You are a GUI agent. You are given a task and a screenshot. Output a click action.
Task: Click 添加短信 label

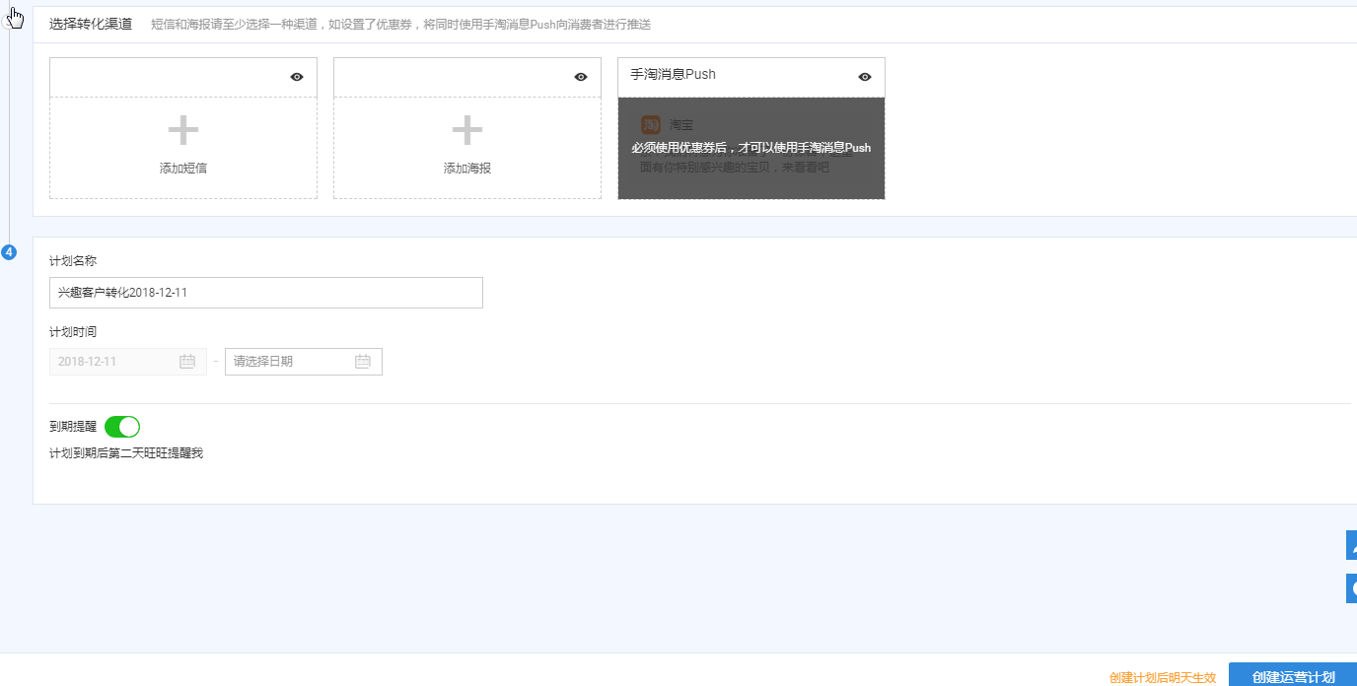coord(183,169)
